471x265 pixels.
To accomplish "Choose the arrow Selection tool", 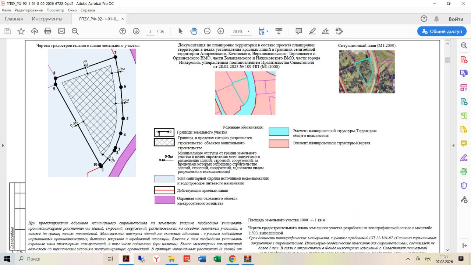I will tap(180, 31).
